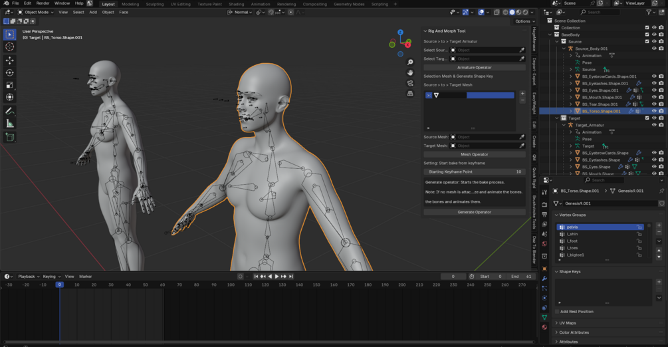Hide Source_Body.001 with eye icon
668x347 pixels.
click(x=654, y=48)
